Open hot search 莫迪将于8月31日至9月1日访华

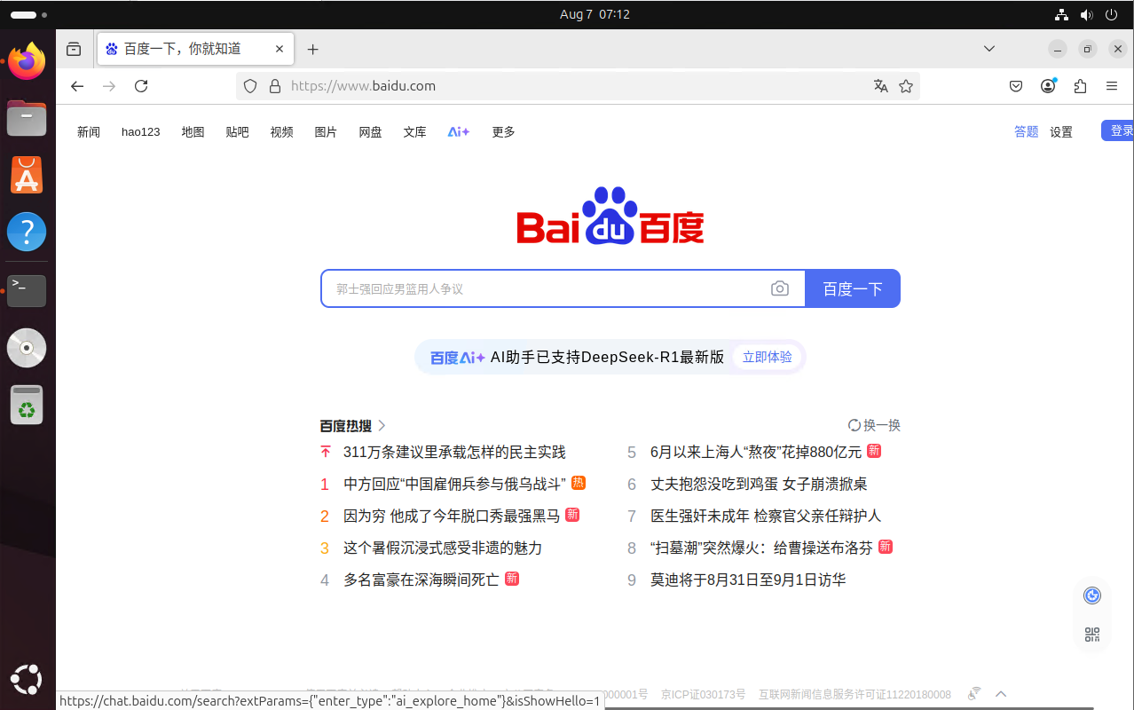click(748, 580)
